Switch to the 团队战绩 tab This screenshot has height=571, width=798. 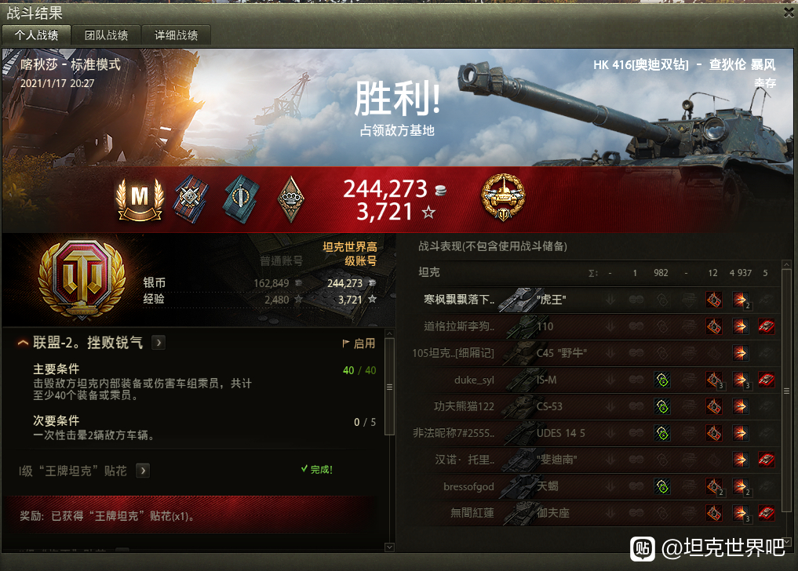coord(107,35)
